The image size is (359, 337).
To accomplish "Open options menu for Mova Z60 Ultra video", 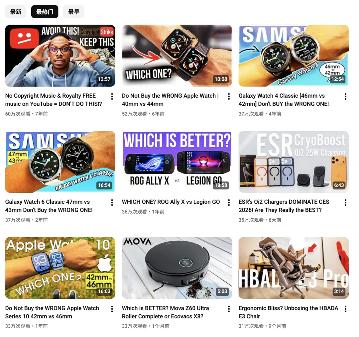I will (x=229, y=309).
